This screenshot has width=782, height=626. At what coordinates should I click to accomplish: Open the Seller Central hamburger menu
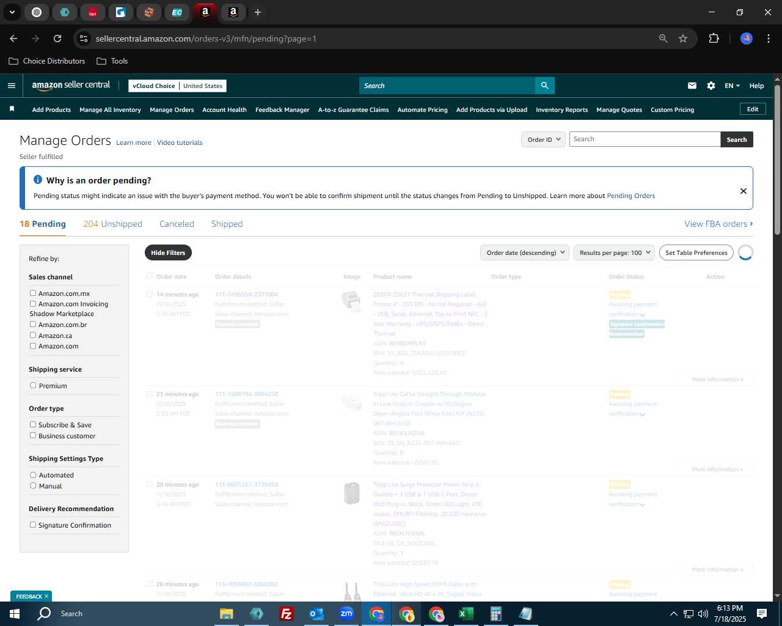coord(11,86)
